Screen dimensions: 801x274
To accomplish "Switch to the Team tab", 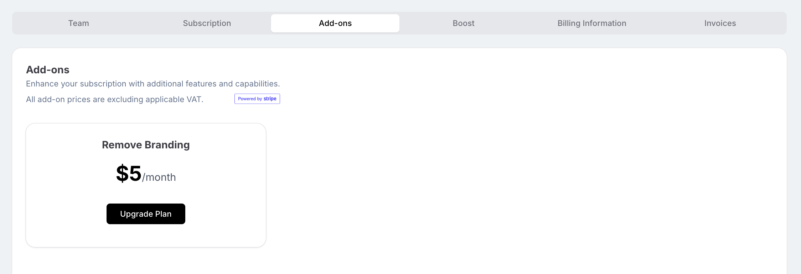I will [x=79, y=23].
